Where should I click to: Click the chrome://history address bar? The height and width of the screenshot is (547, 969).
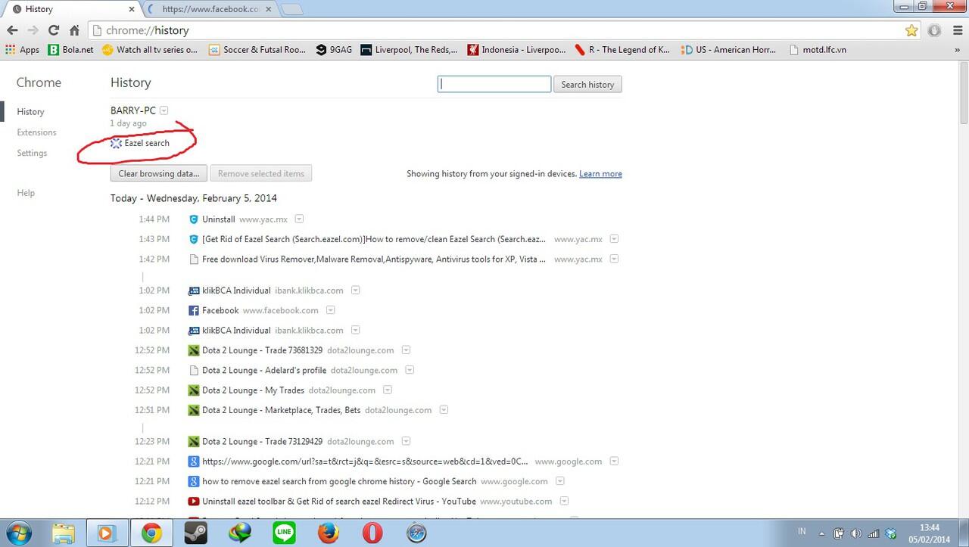pyautogui.click(x=496, y=30)
